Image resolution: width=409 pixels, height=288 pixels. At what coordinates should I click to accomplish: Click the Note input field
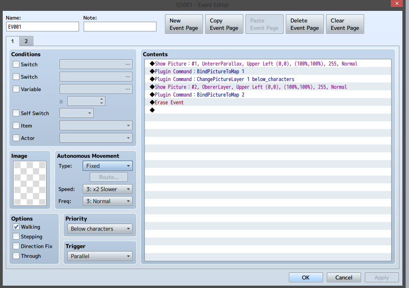pyautogui.click(x=120, y=27)
